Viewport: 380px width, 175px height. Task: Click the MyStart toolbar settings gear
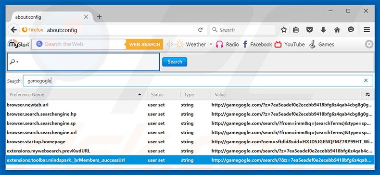369,44
